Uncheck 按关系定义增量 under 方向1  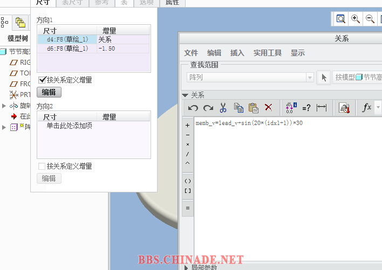42,80
